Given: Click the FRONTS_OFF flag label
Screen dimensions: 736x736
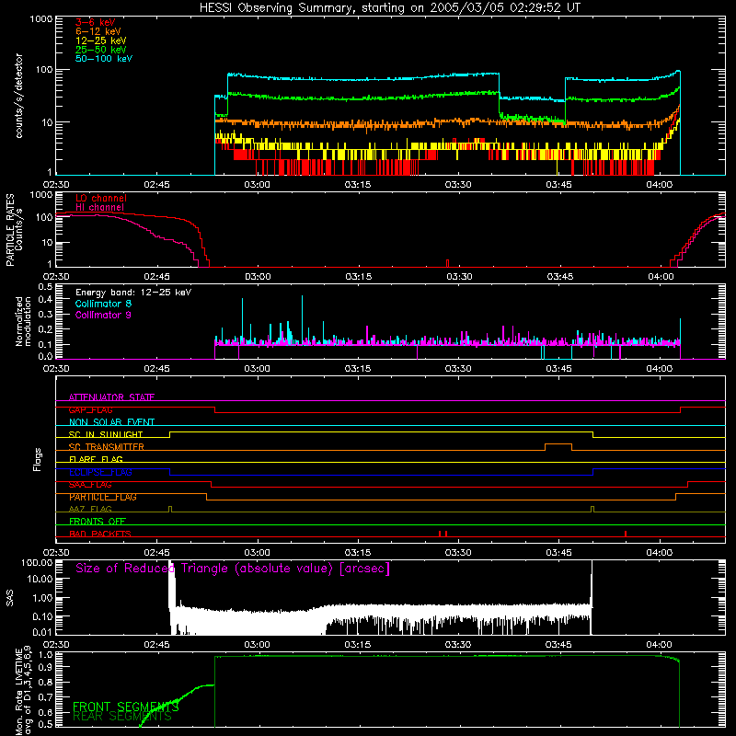Looking at the screenshot, I should (98, 522).
